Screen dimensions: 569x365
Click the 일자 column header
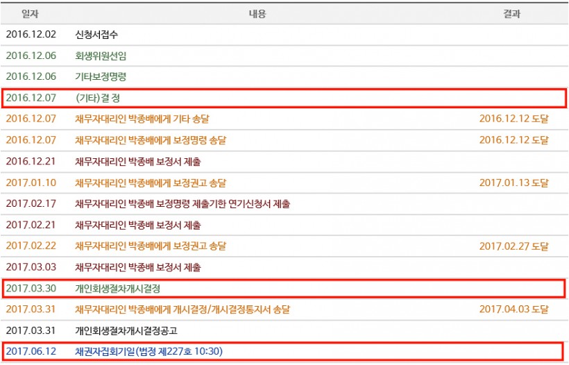[30, 14]
